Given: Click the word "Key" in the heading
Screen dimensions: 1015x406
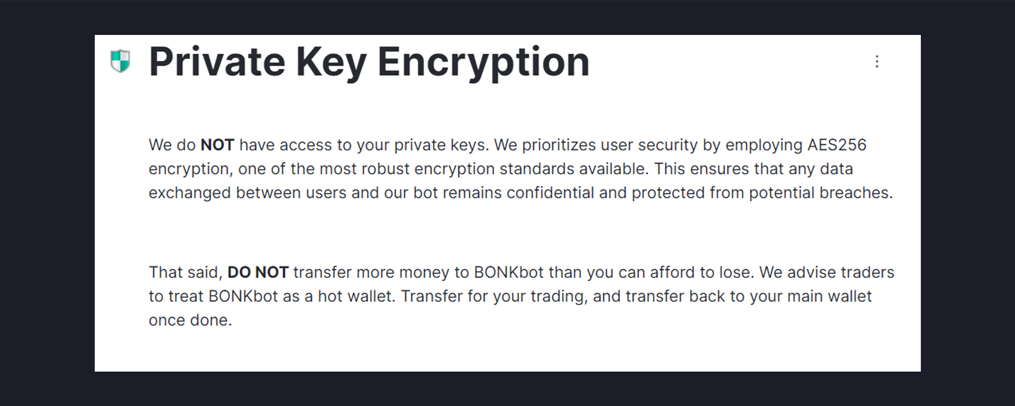Looking at the screenshot, I should pyautogui.click(x=331, y=61).
